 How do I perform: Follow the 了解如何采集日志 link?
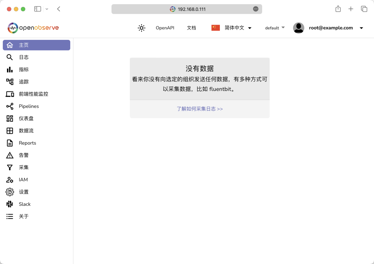pyautogui.click(x=200, y=109)
